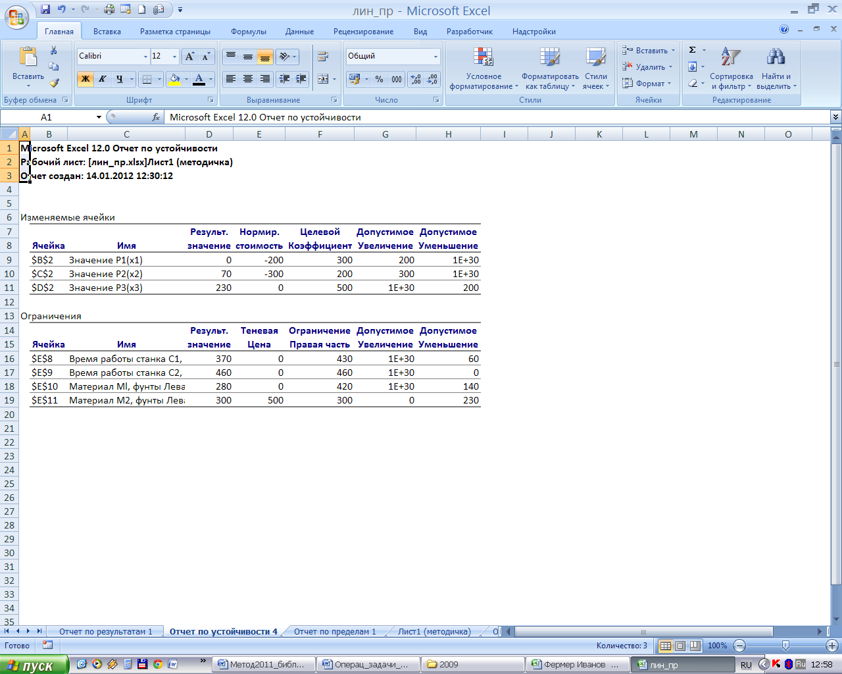Switch to Вставка ribbon tab
The height and width of the screenshot is (674, 842).
pos(107,32)
